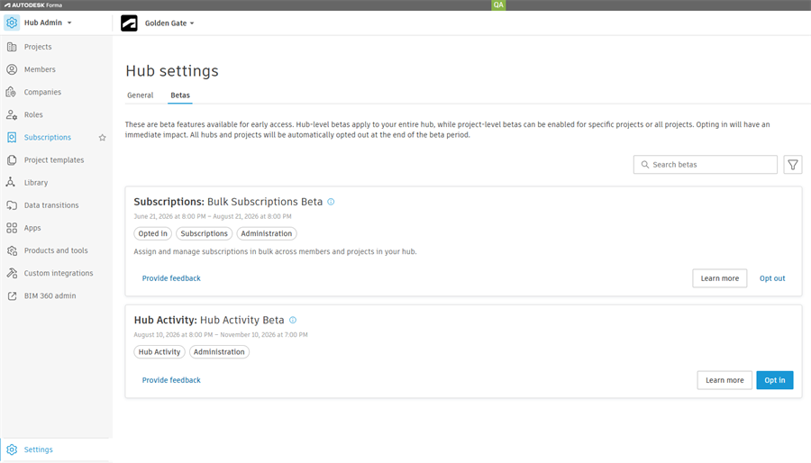Click the Members person icon
This screenshot has width=811, height=463.
[x=12, y=69]
